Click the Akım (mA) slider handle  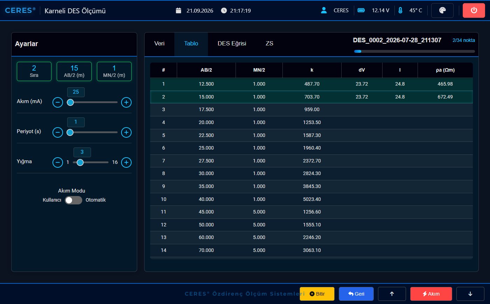click(x=70, y=102)
